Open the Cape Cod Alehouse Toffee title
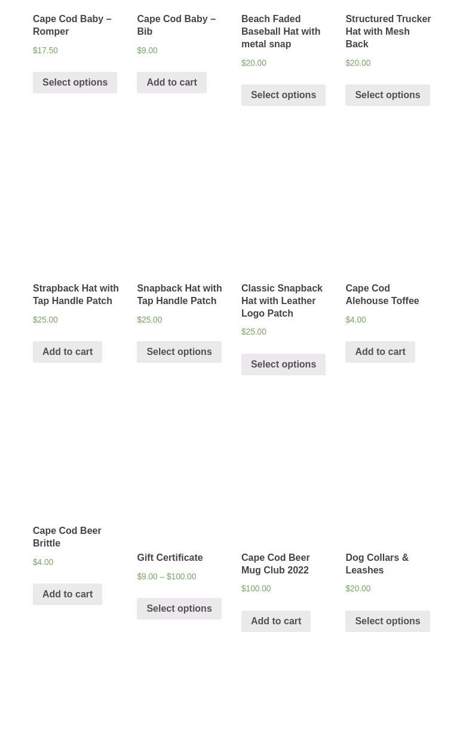The height and width of the screenshot is (747, 469). [382, 294]
